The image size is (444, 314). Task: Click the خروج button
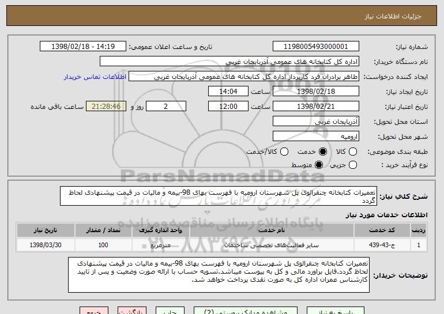(x=94, y=311)
